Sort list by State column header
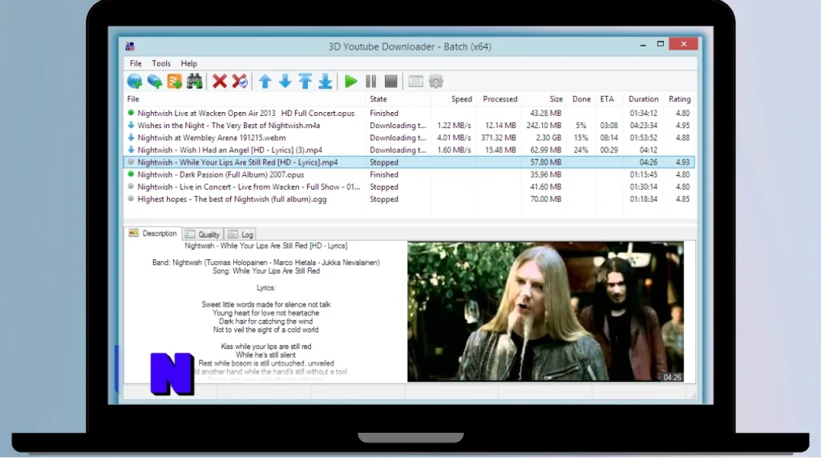This screenshot has width=821, height=461. pyautogui.click(x=378, y=98)
